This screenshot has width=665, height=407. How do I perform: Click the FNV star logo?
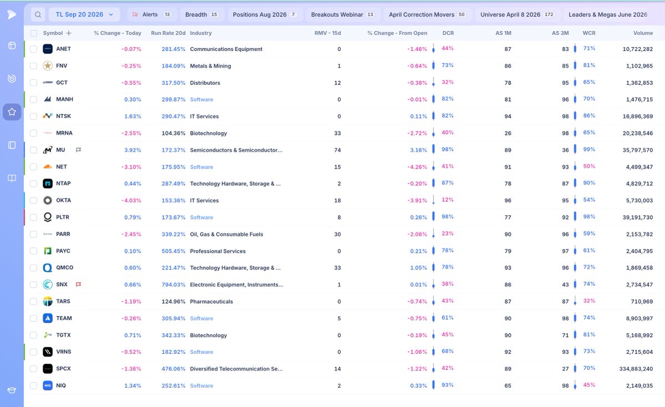[48, 66]
